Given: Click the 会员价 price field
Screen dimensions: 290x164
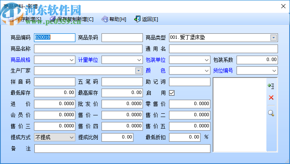Looking at the screenshot, I should pos(55,115).
